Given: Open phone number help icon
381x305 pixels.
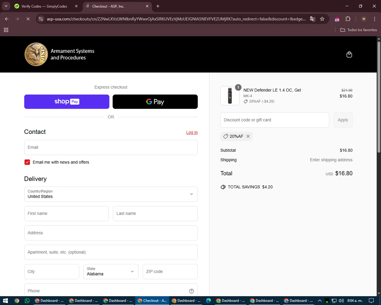Looking at the screenshot, I should (192, 291).
